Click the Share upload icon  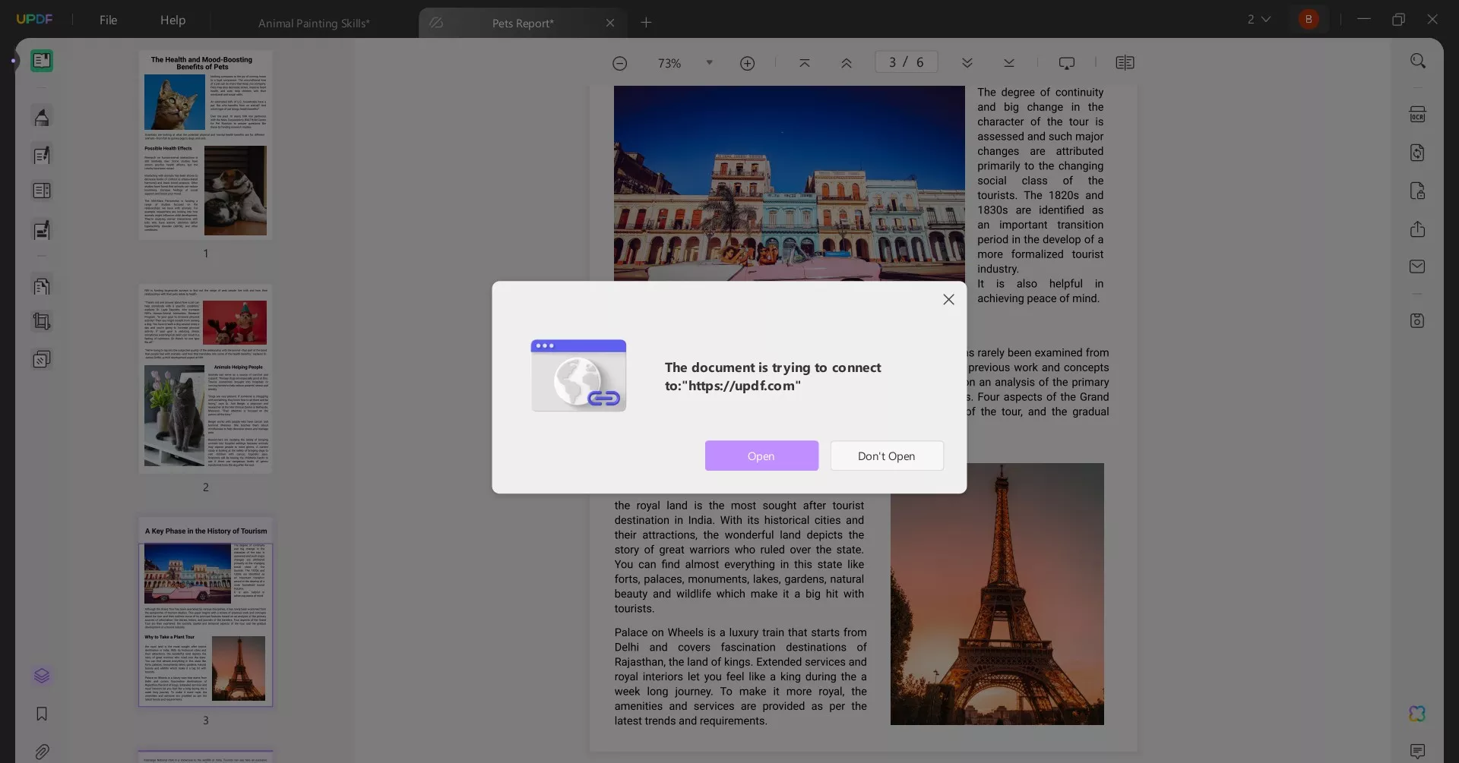point(1418,229)
